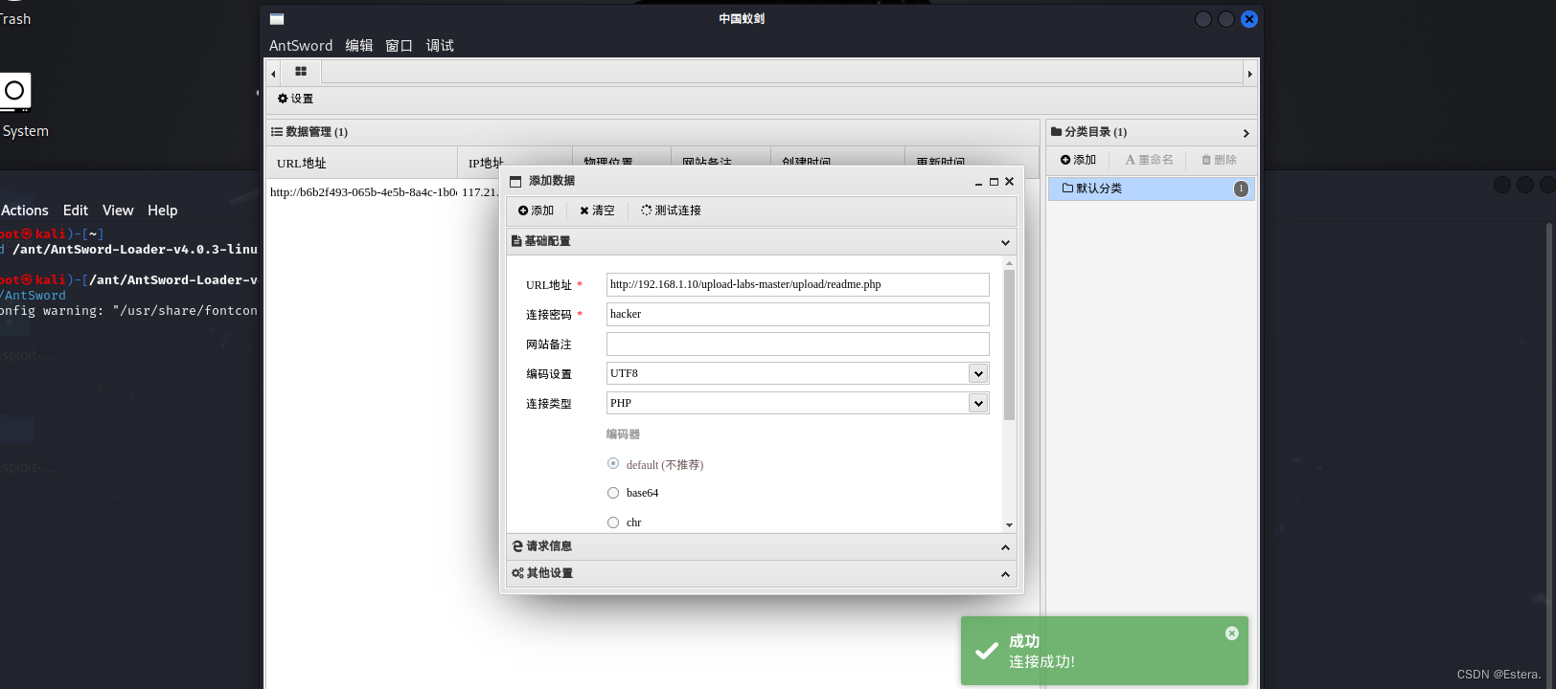Dismiss the 连接成功 notification
Image resolution: width=1556 pixels, height=689 pixels.
pos(1232,633)
